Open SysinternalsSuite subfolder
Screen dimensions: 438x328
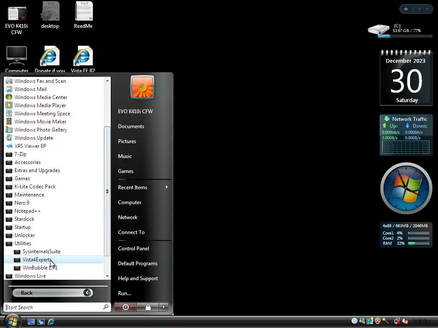pos(54,252)
